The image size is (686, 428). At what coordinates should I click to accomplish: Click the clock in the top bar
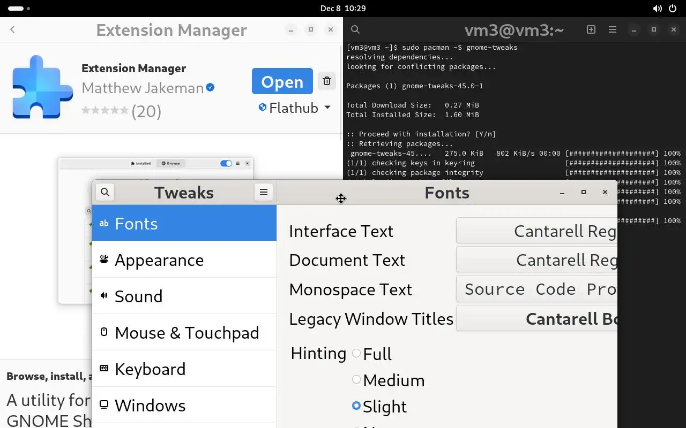pos(343,9)
